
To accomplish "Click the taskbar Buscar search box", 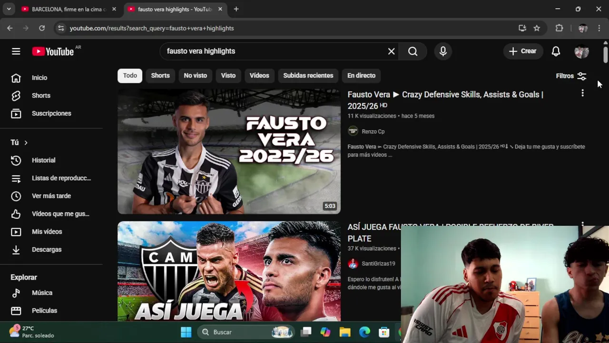I will point(246,332).
